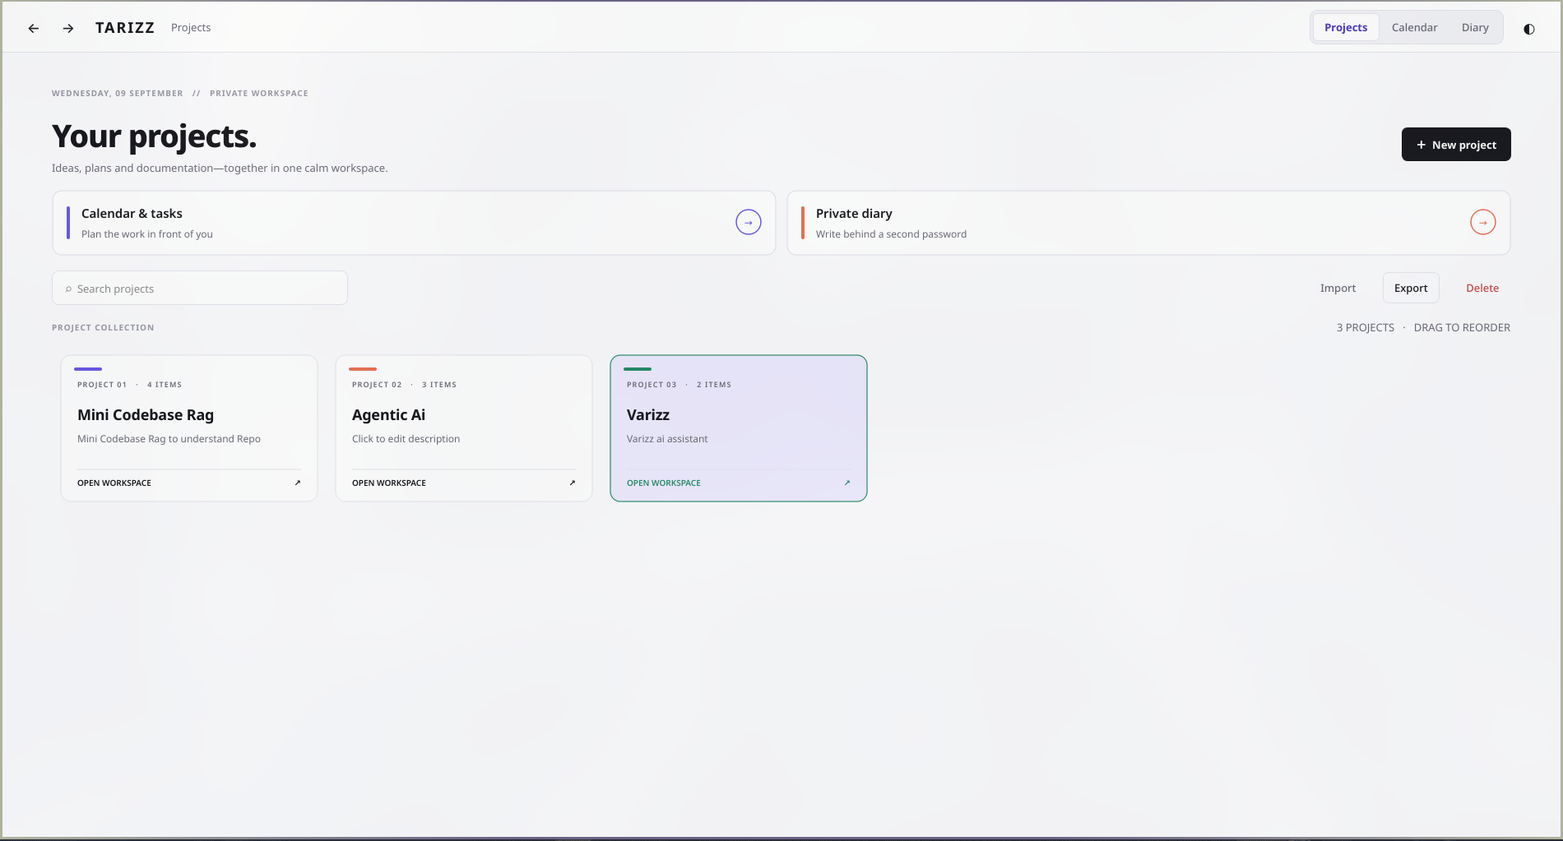This screenshot has width=1563, height=841.
Task: Open workspace for Varizz
Action: pos(664,483)
